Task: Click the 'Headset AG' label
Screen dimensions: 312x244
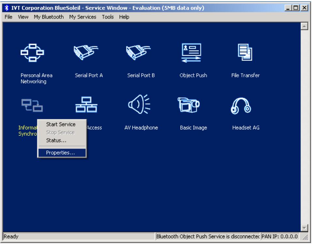Action: (x=246, y=128)
